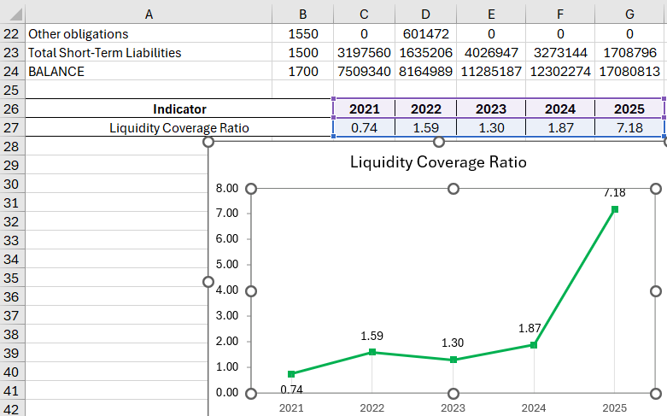The image size is (667, 416).
Task: Click plot area's top-right resize handle
Action: 656,189
